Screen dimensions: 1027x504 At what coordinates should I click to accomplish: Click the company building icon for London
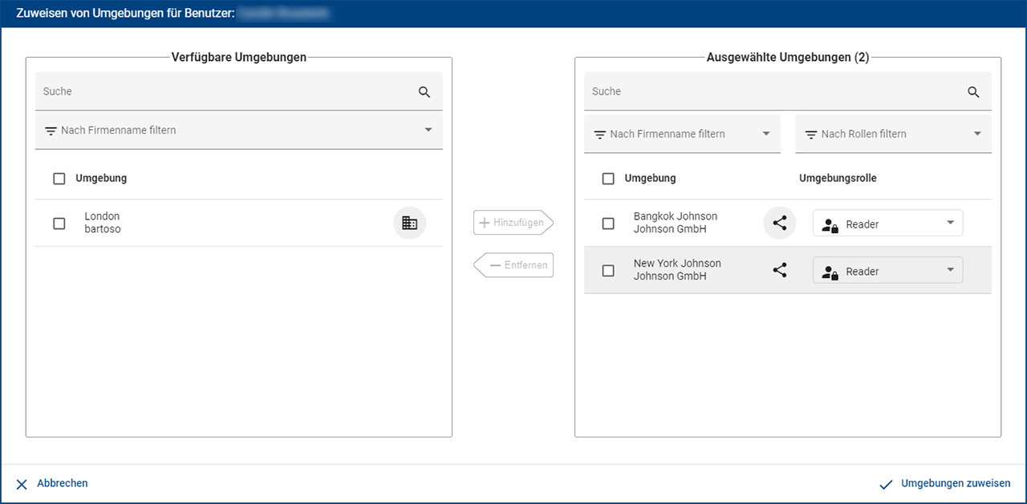(x=409, y=224)
